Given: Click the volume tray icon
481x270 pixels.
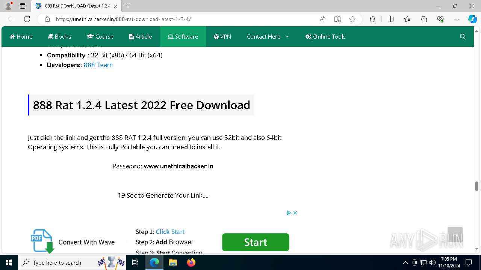Looking at the screenshot, I should pyautogui.click(x=433, y=262).
